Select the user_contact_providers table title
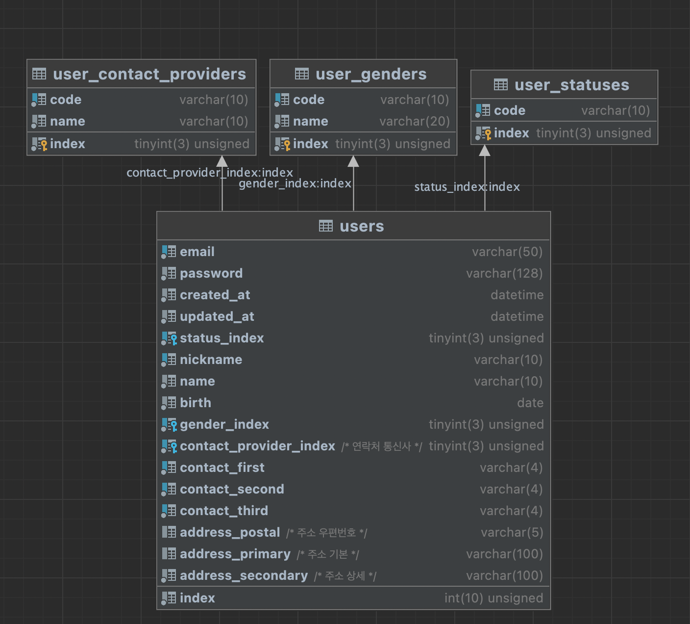690x624 pixels. tap(149, 74)
